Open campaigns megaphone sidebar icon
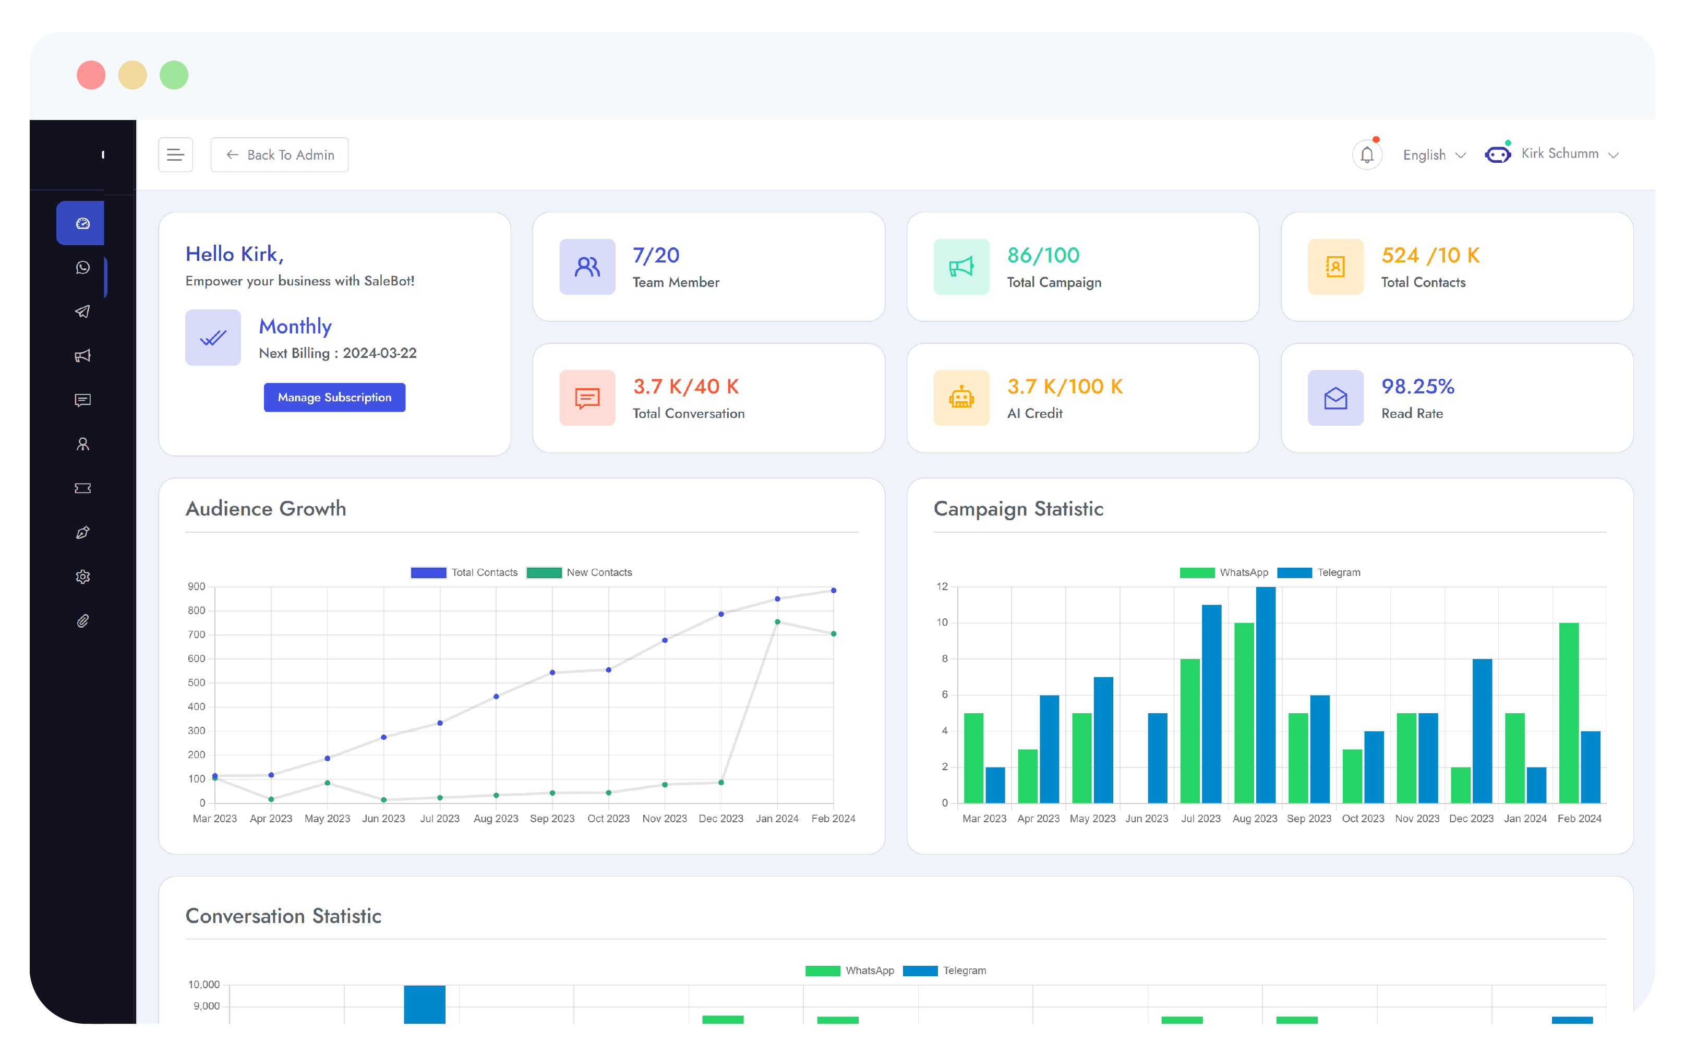This screenshot has height=1055, width=1685. click(x=82, y=356)
